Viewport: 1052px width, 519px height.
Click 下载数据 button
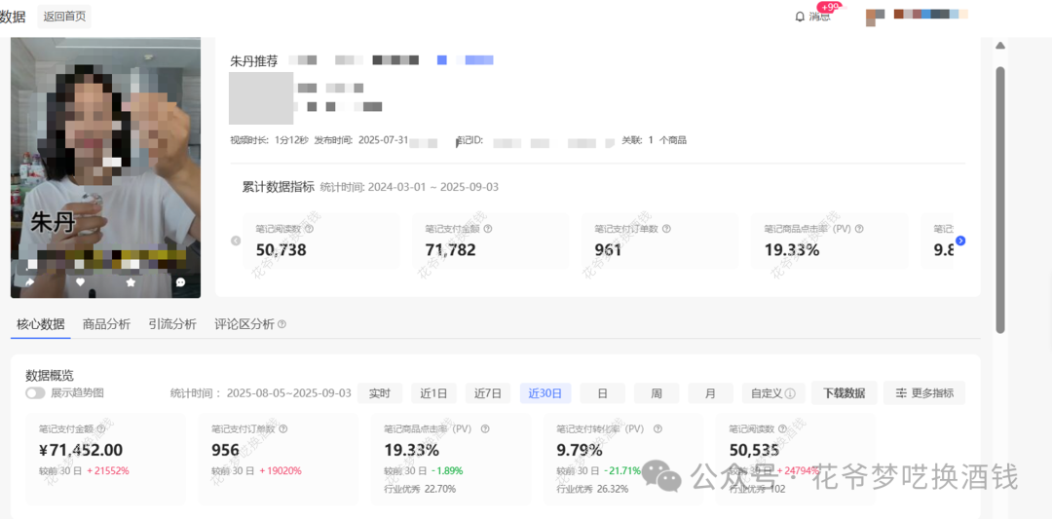(844, 393)
